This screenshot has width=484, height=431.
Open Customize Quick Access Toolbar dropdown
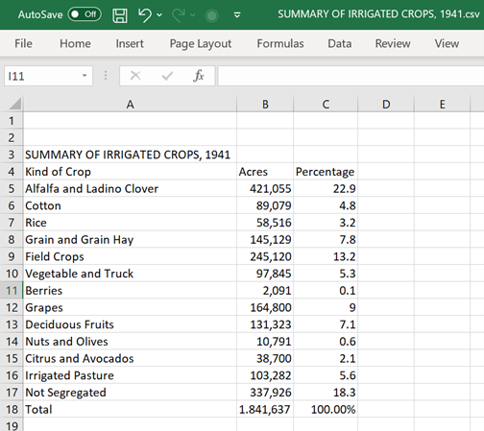[237, 15]
